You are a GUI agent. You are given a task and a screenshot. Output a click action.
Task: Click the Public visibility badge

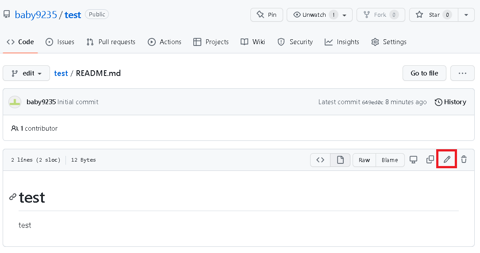(x=97, y=15)
